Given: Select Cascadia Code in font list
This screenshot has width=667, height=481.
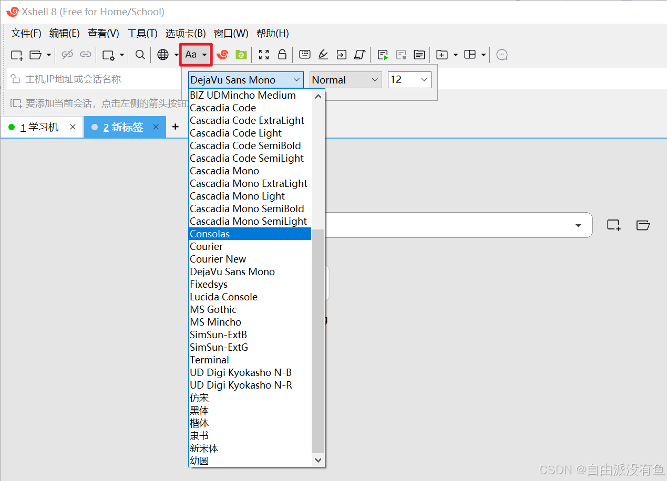Looking at the screenshot, I should tap(250, 108).
